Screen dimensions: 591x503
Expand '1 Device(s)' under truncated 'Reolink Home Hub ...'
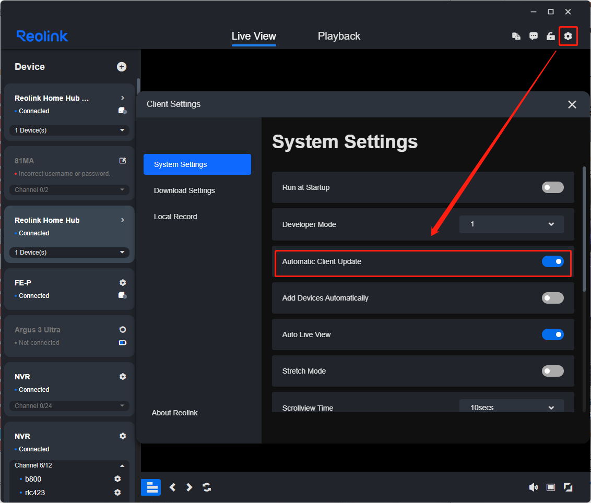click(69, 130)
